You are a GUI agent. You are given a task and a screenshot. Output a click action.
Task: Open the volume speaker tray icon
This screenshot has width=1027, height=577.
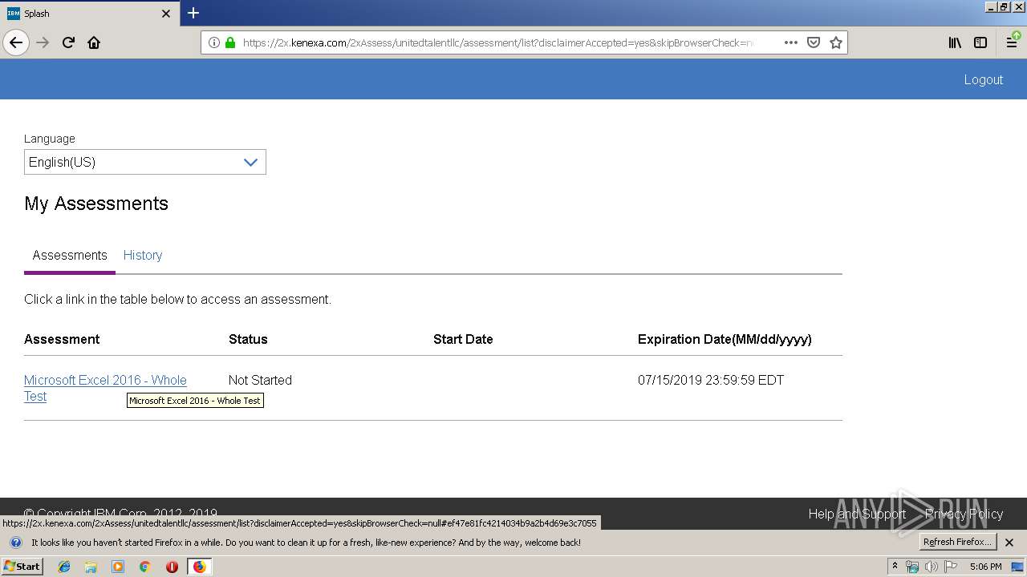click(931, 567)
